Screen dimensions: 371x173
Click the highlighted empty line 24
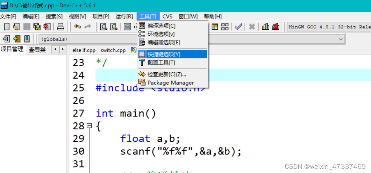pyautogui.click(x=233, y=75)
